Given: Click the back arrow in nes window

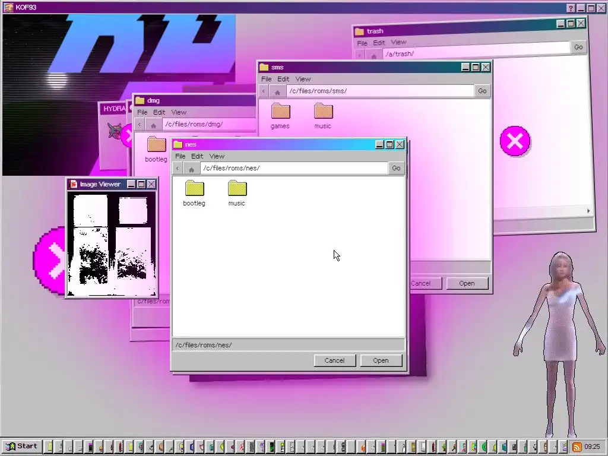Looking at the screenshot, I should click(x=178, y=168).
